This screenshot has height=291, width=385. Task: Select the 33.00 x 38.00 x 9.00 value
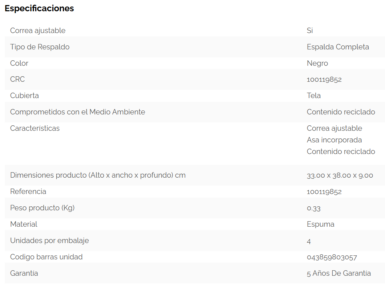pyautogui.click(x=340, y=175)
